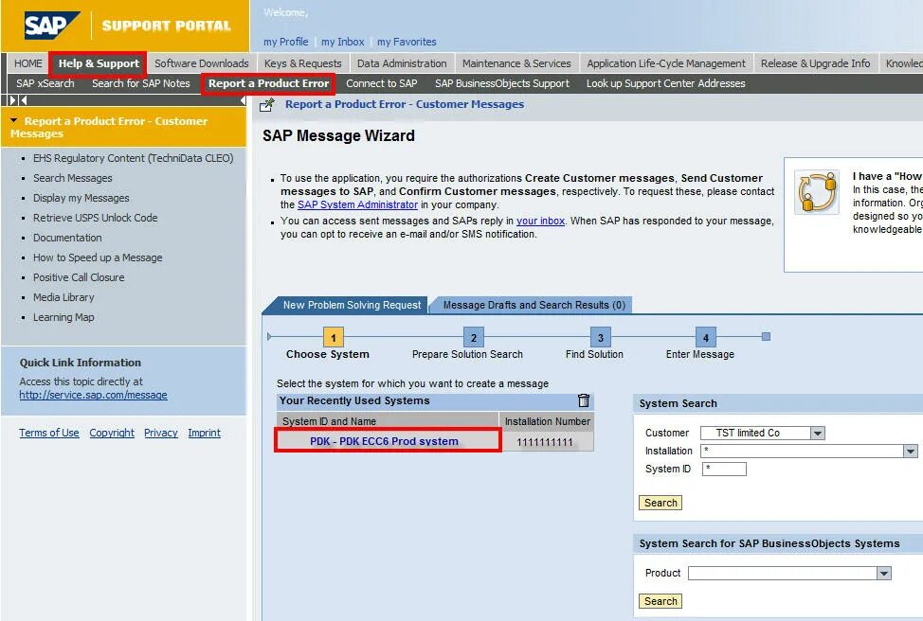Open Media Library sidebar item

click(63, 297)
